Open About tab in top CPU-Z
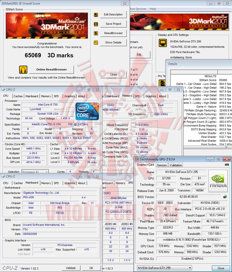232x272 pixels. 82,96
